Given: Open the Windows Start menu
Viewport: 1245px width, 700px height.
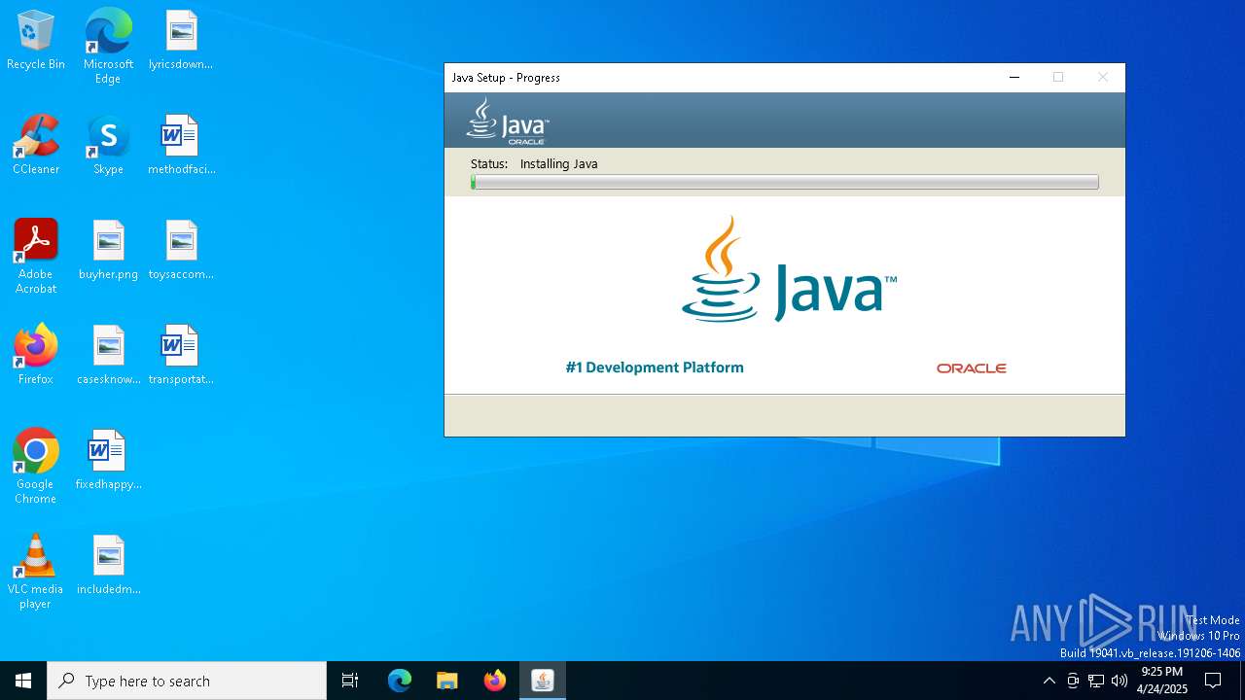Looking at the screenshot, I should (x=23, y=681).
